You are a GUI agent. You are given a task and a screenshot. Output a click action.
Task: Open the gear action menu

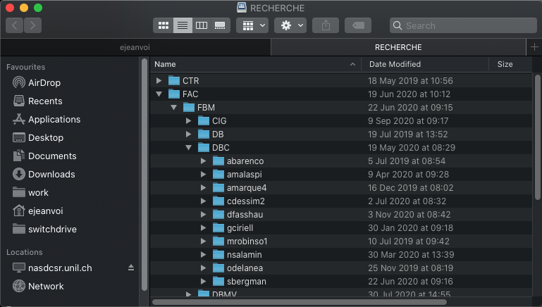pyautogui.click(x=292, y=25)
